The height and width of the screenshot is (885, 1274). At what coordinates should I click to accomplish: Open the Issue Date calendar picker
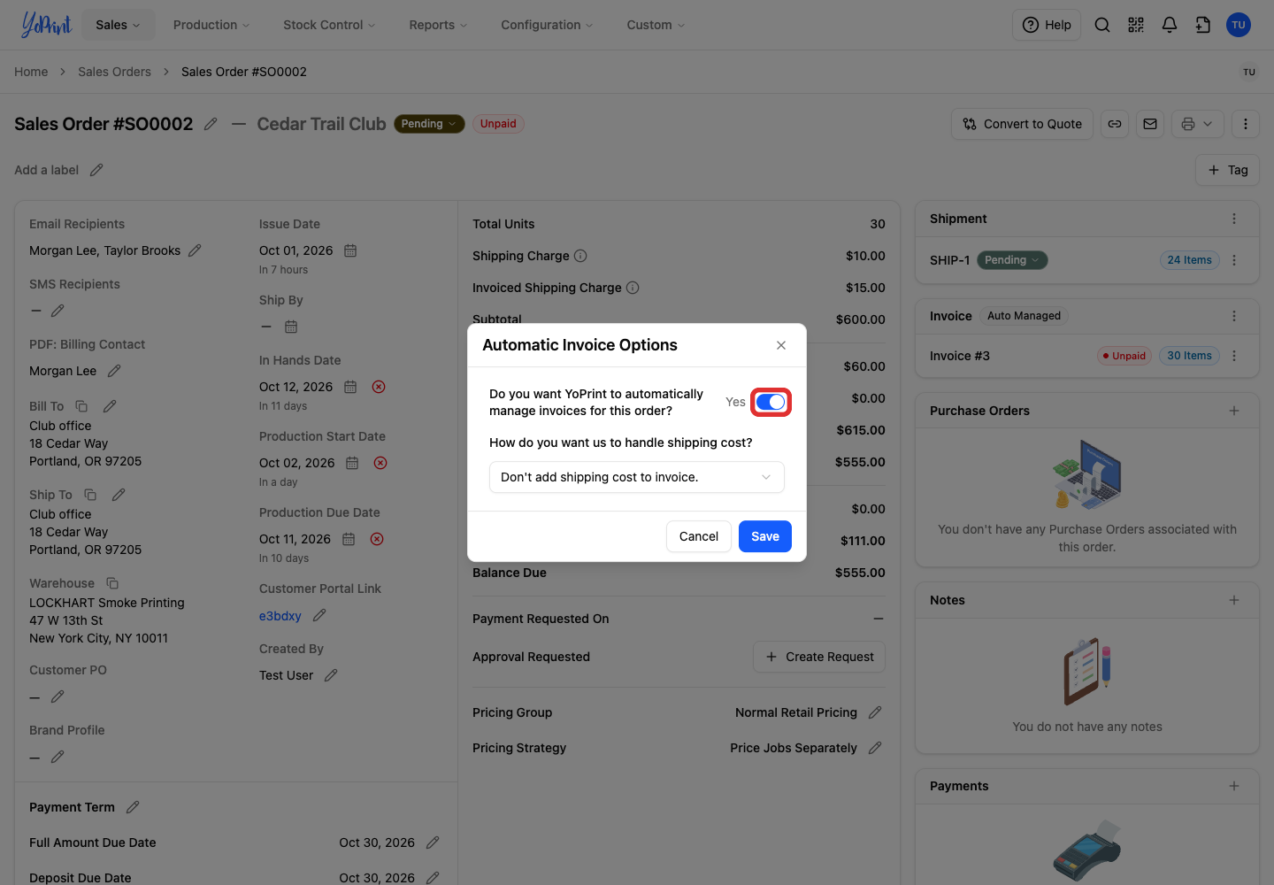(350, 250)
